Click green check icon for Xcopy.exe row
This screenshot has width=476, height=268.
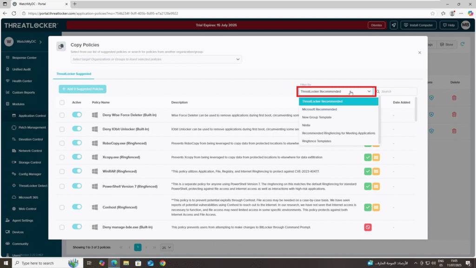pyautogui.click(x=368, y=157)
